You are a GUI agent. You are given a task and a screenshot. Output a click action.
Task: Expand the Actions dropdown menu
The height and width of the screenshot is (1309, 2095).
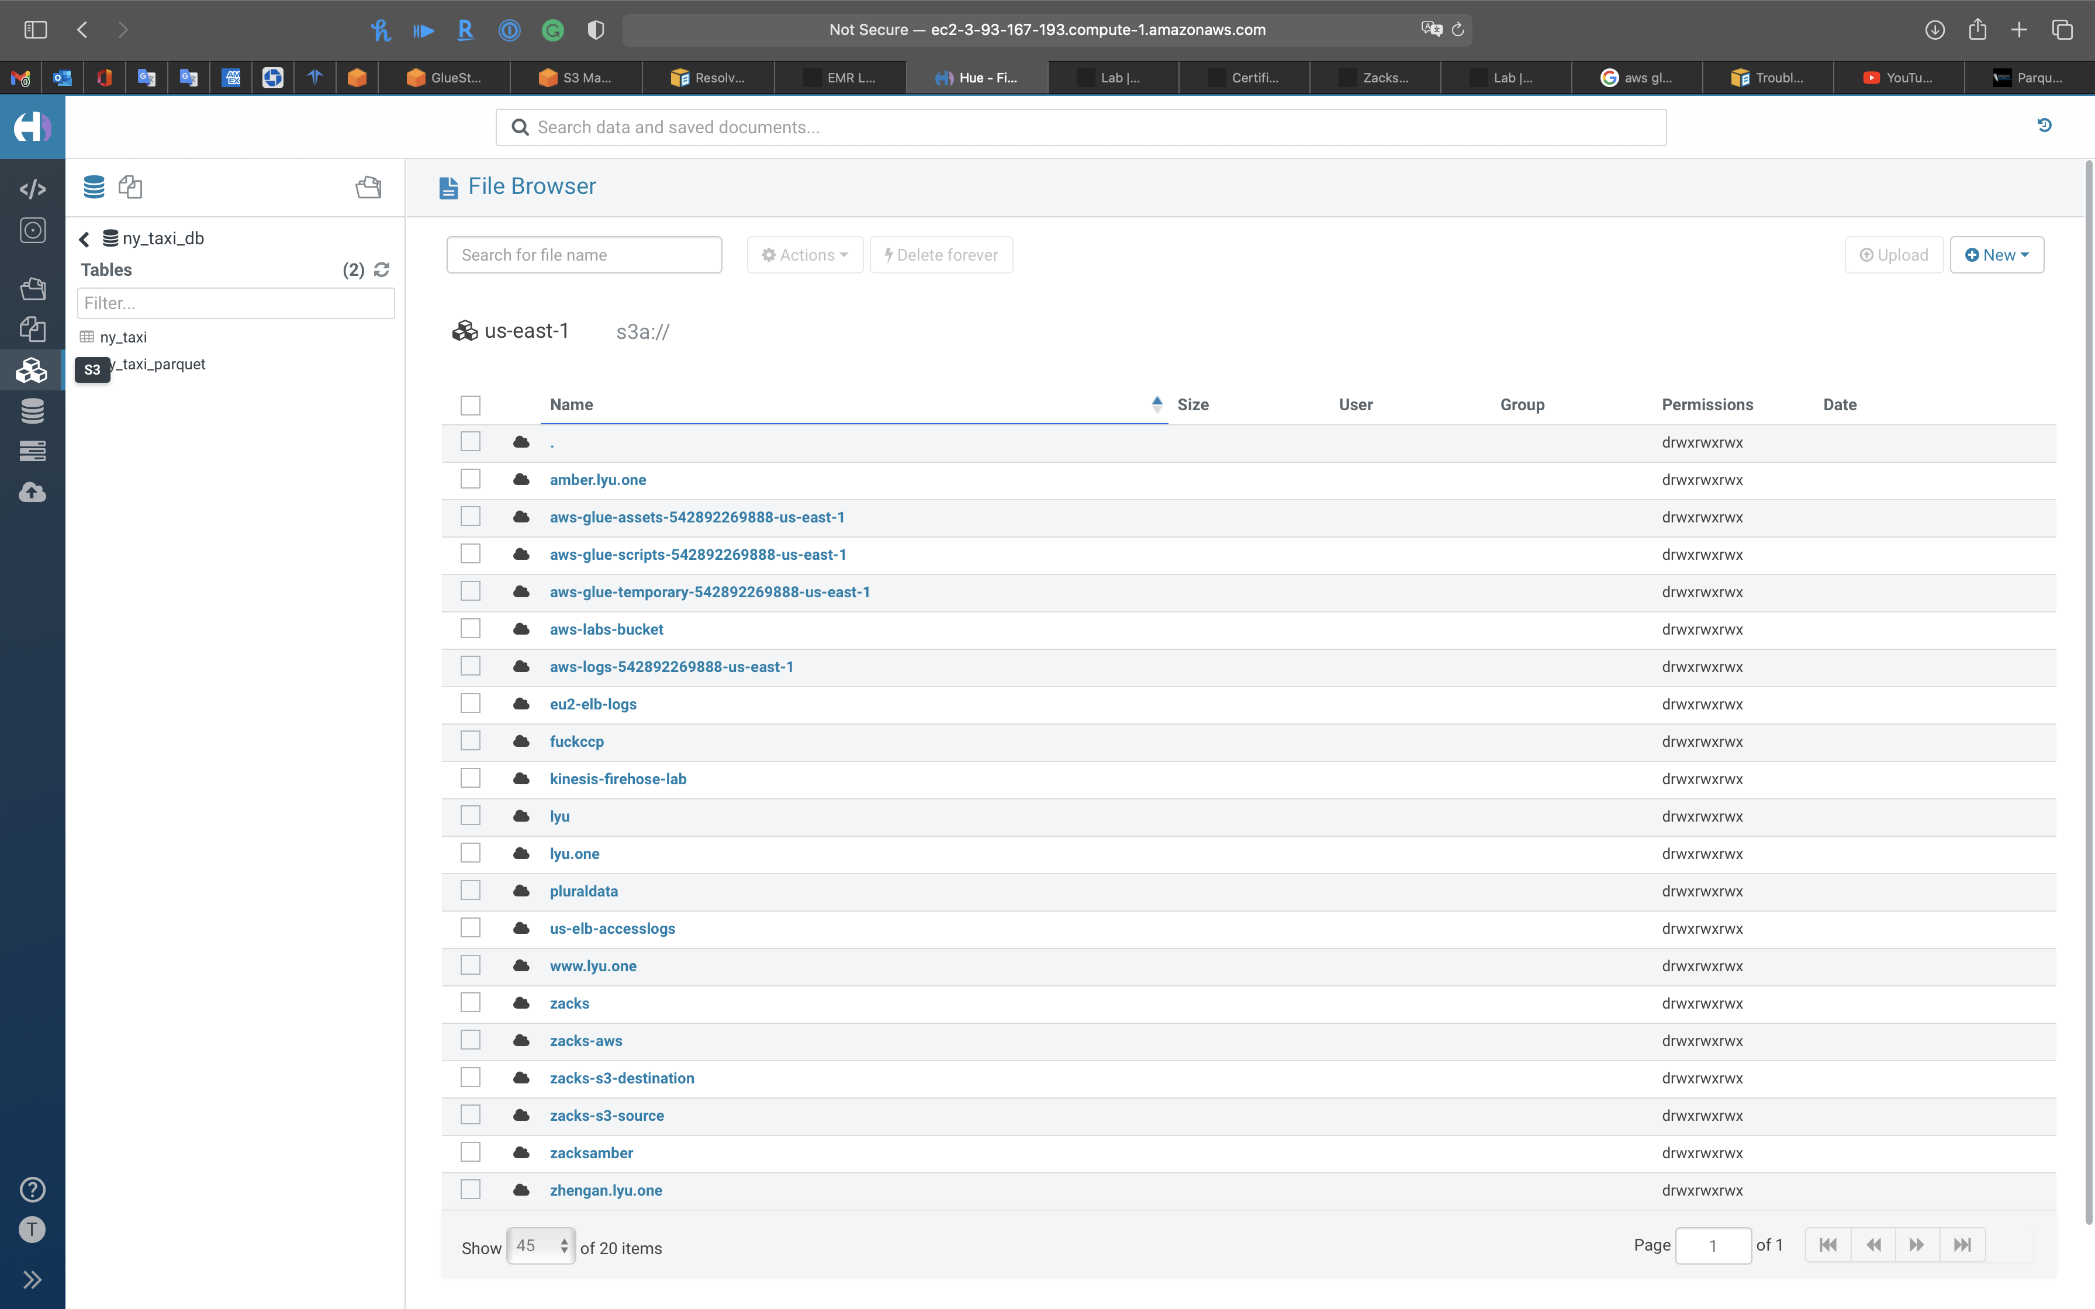(x=804, y=255)
